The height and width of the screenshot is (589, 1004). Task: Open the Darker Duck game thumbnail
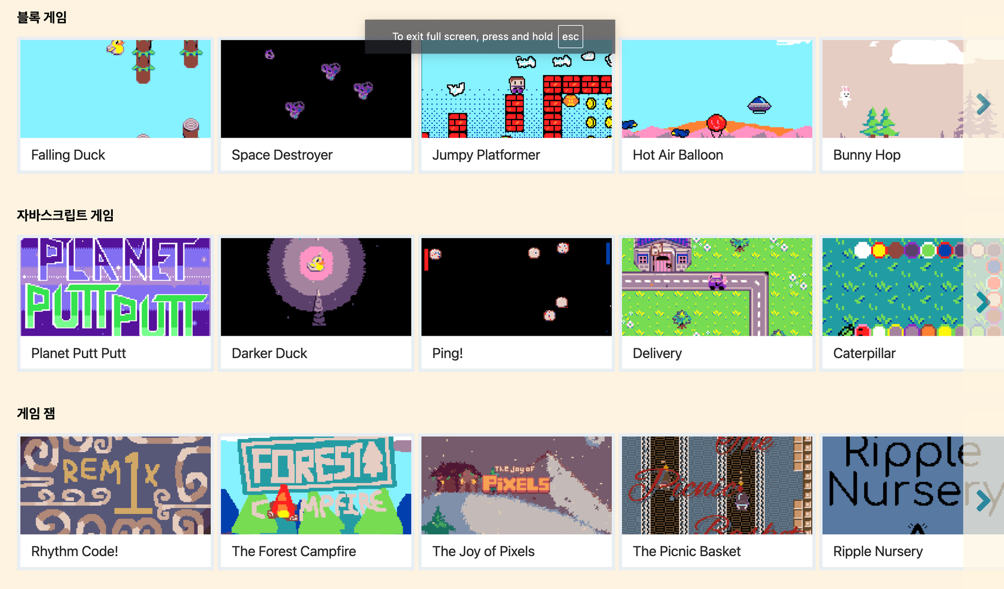pyautogui.click(x=316, y=287)
